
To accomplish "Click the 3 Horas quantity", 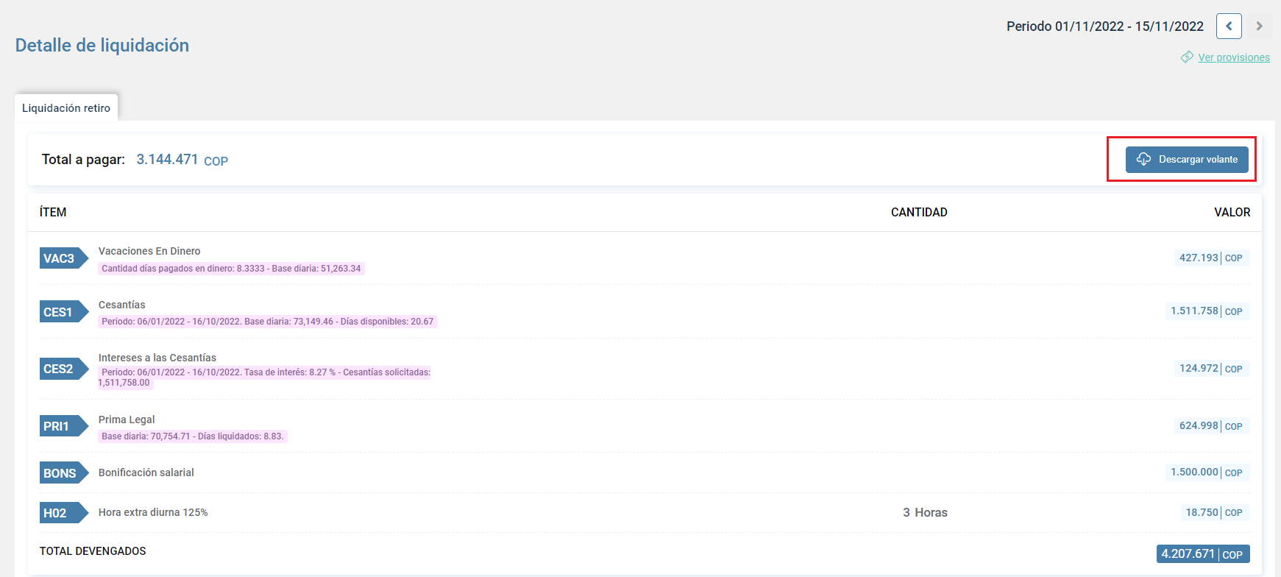I will (x=925, y=512).
